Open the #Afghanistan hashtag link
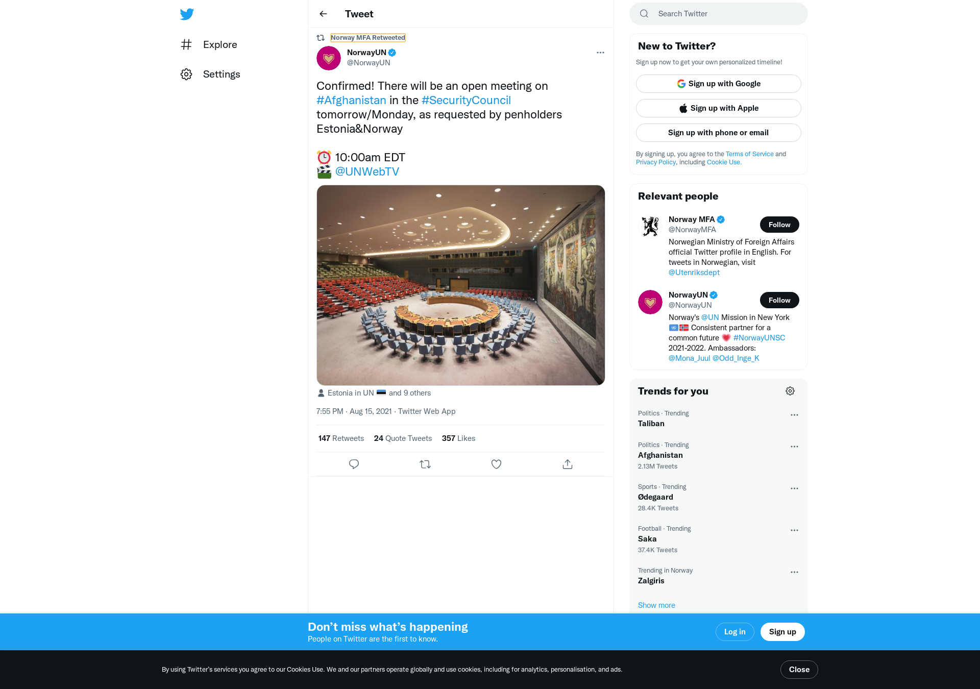Viewport: 980px width, 689px height. click(351, 100)
